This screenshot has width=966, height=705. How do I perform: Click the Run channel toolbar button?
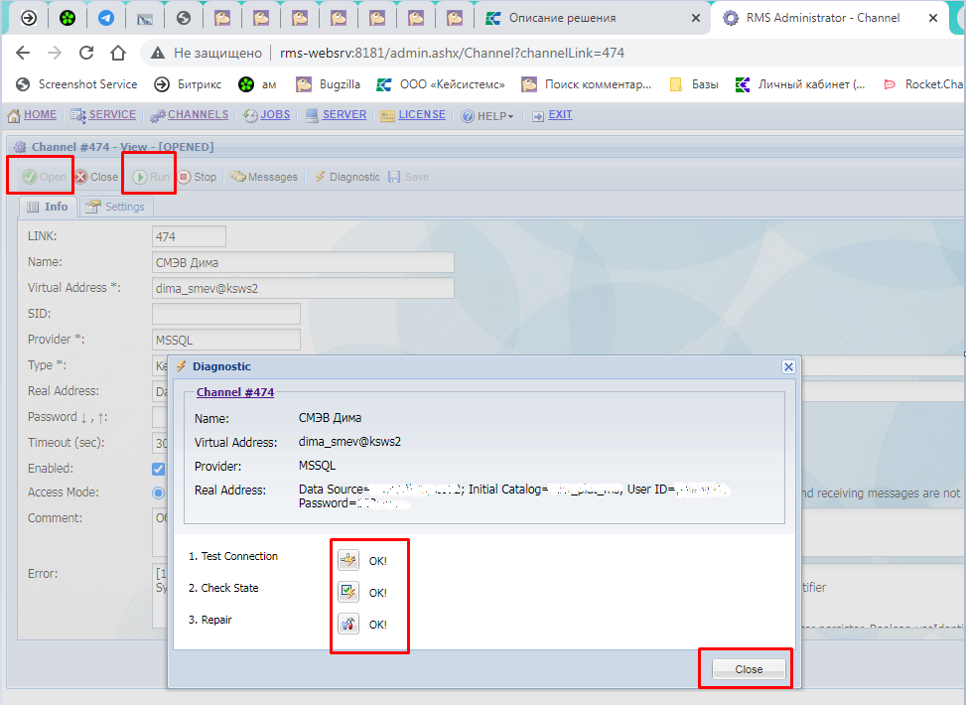click(151, 177)
